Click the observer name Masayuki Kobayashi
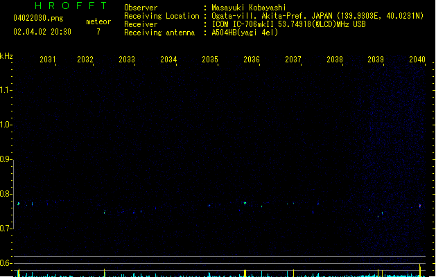The height and width of the screenshot is (277, 436). pyautogui.click(x=249, y=8)
